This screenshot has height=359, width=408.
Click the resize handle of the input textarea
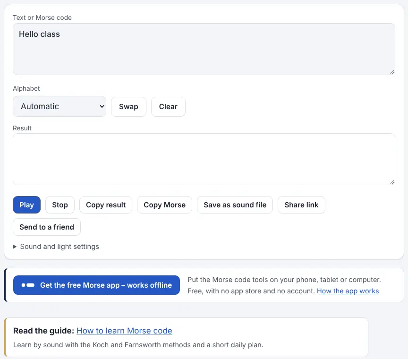point(392,72)
